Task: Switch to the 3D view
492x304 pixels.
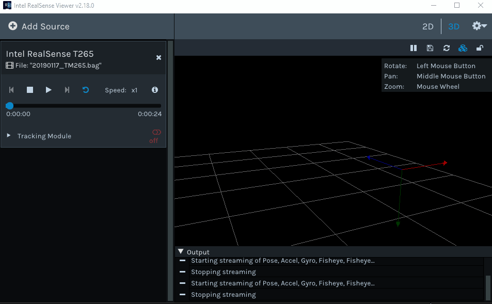Action: 454,27
